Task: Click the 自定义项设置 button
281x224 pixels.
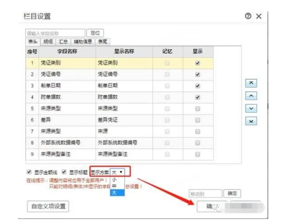Action: (48, 206)
